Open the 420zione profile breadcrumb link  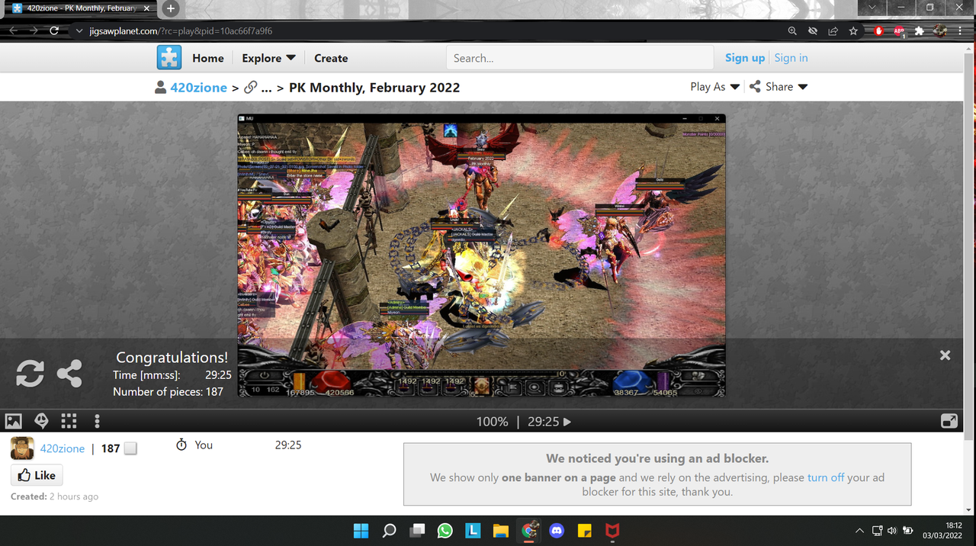coord(198,88)
